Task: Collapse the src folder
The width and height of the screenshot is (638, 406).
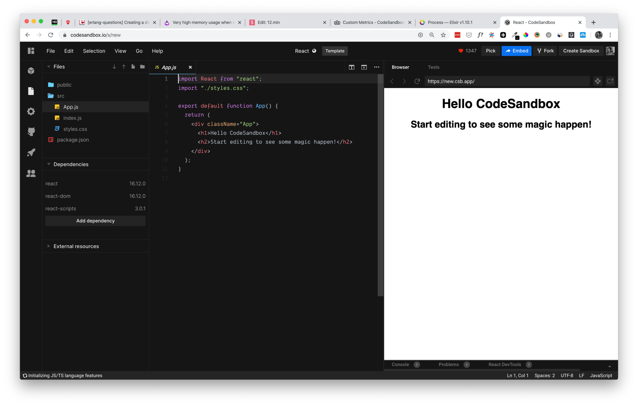Action: pyautogui.click(x=60, y=96)
